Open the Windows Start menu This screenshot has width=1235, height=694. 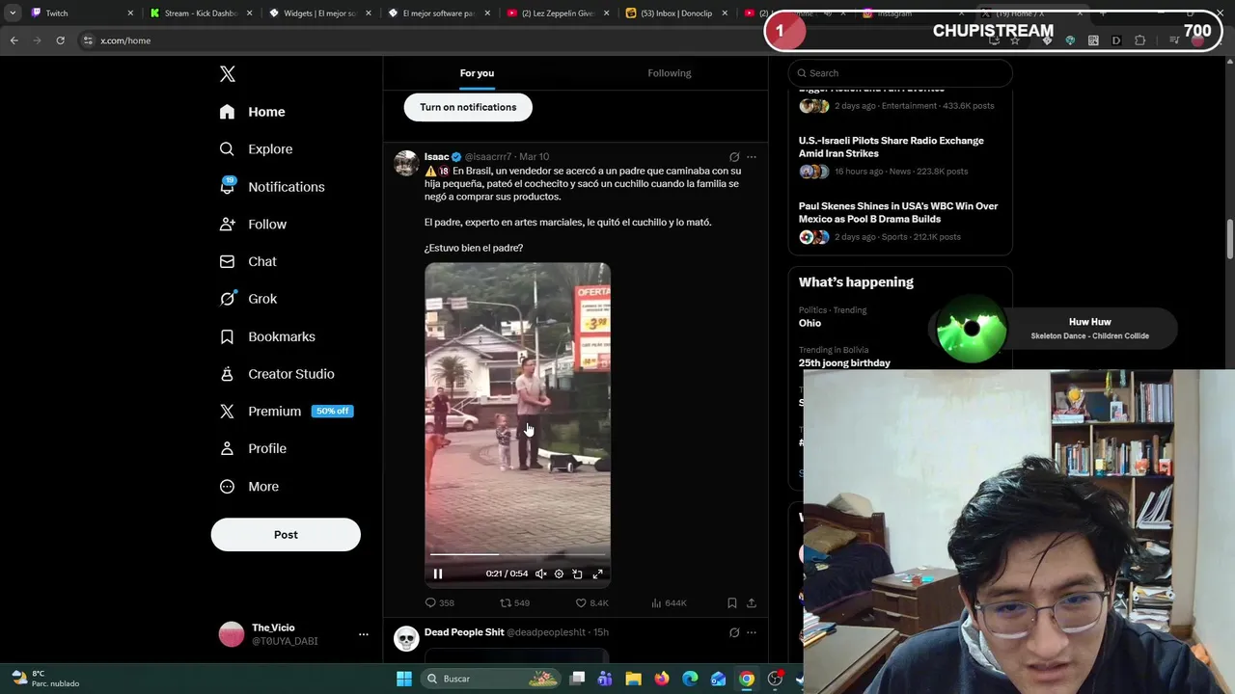click(404, 679)
